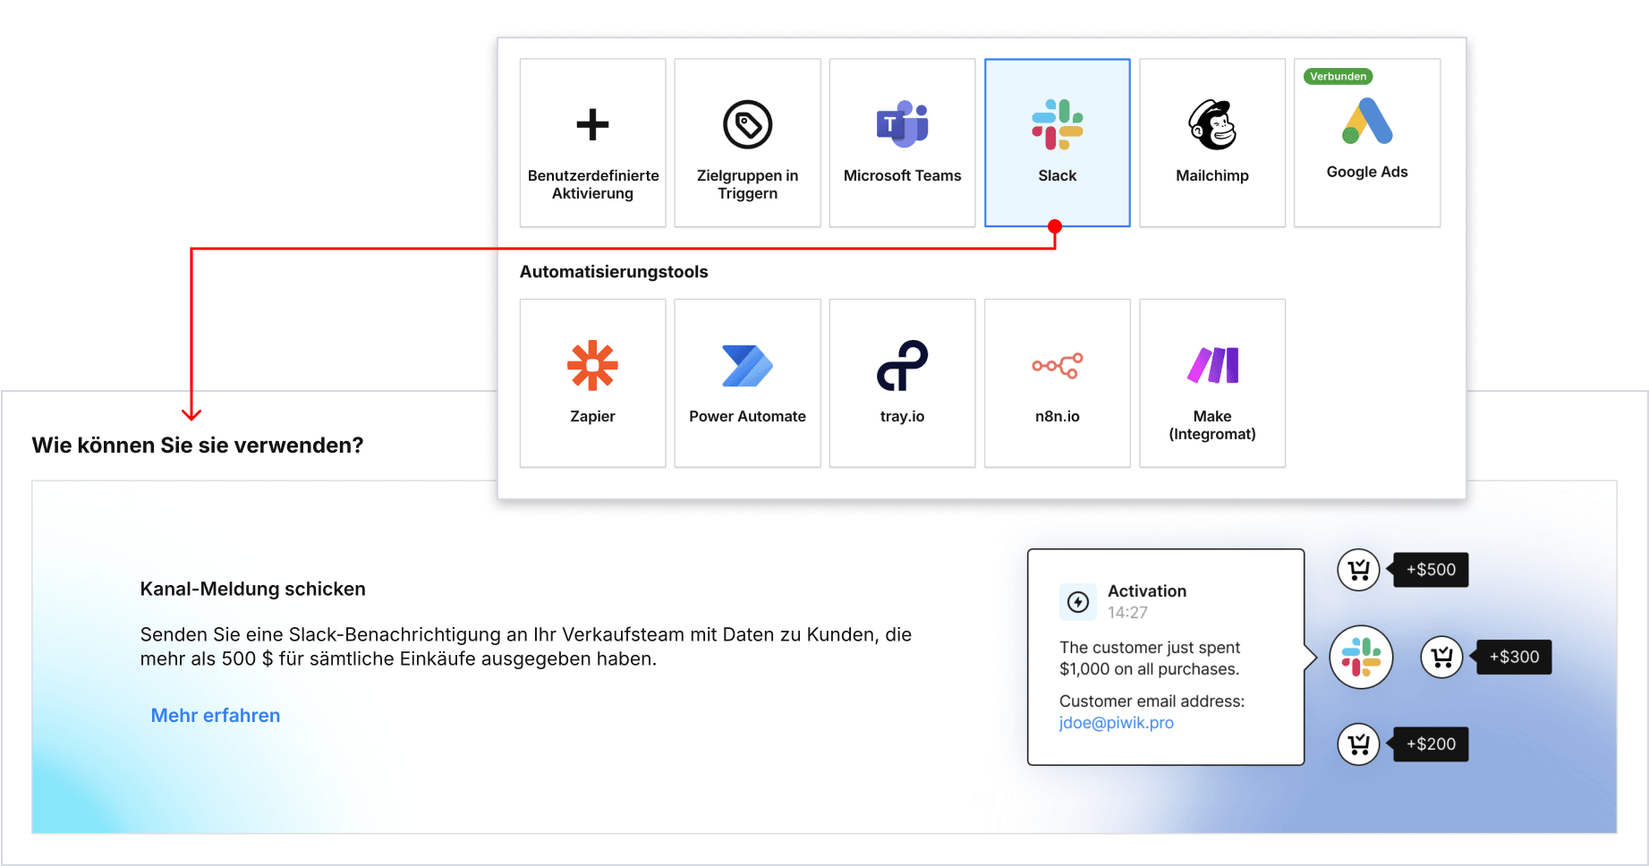
Task: Click the cart icon next to +$500
Action: click(x=1358, y=569)
